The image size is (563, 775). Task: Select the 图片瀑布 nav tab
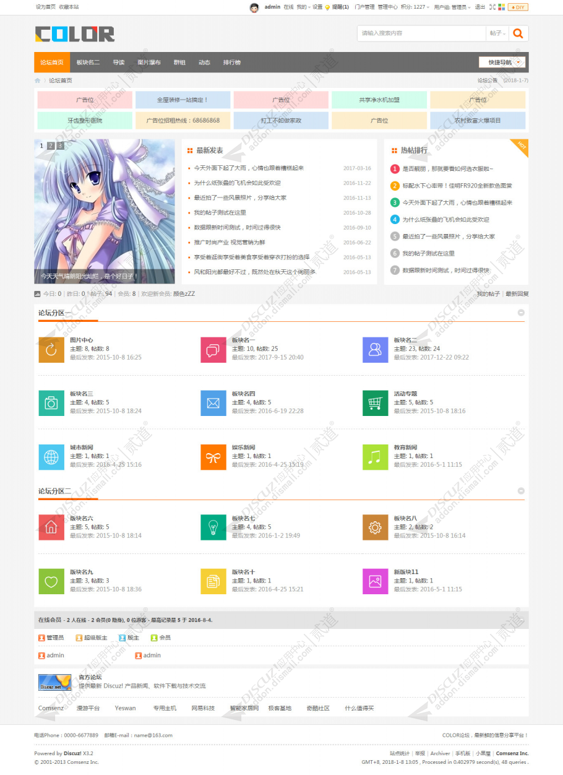(x=149, y=62)
